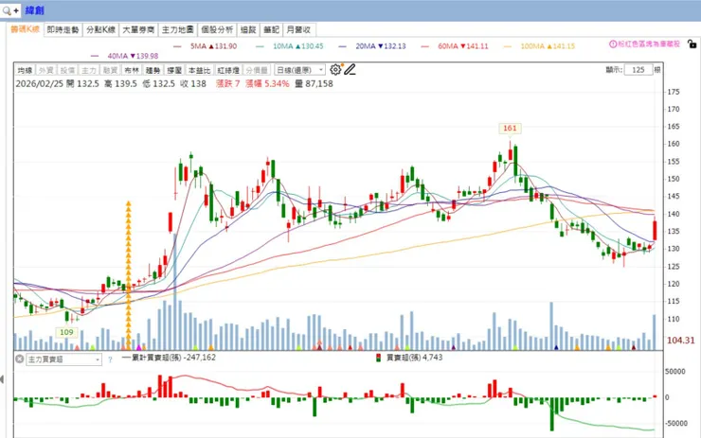This screenshot has width=701, height=438.
Task: Toggle the 融資 overlay button
Action: [x=110, y=71]
